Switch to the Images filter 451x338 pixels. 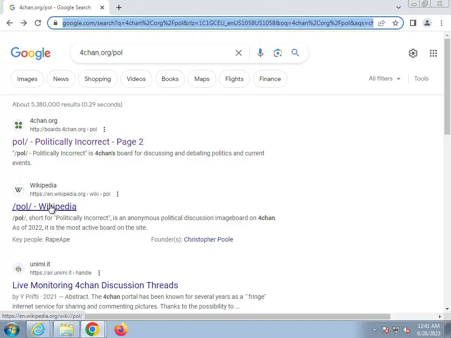[27, 79]
